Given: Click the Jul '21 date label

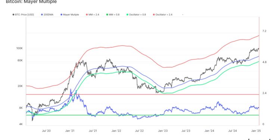Looking at the screenshot, I should point(93,131).
